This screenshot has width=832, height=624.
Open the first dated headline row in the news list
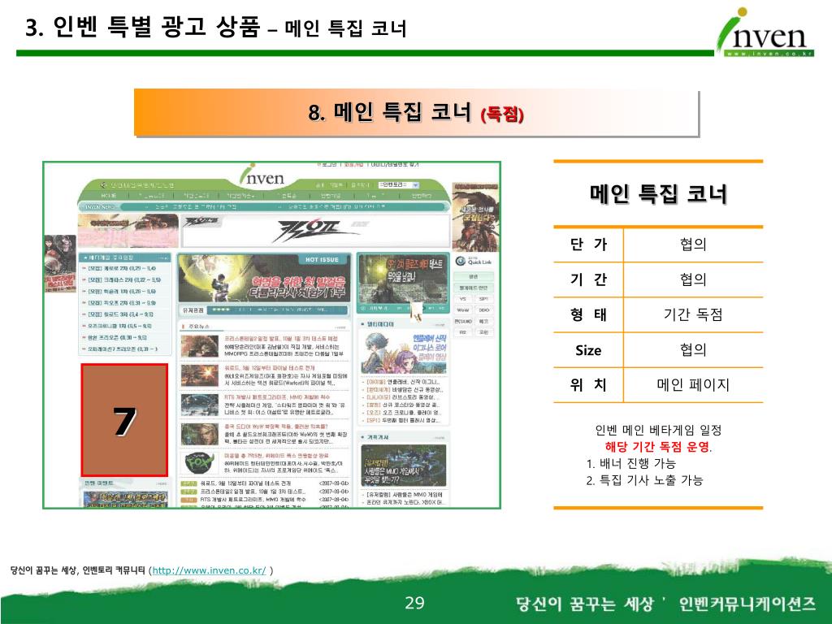(265, 483)
